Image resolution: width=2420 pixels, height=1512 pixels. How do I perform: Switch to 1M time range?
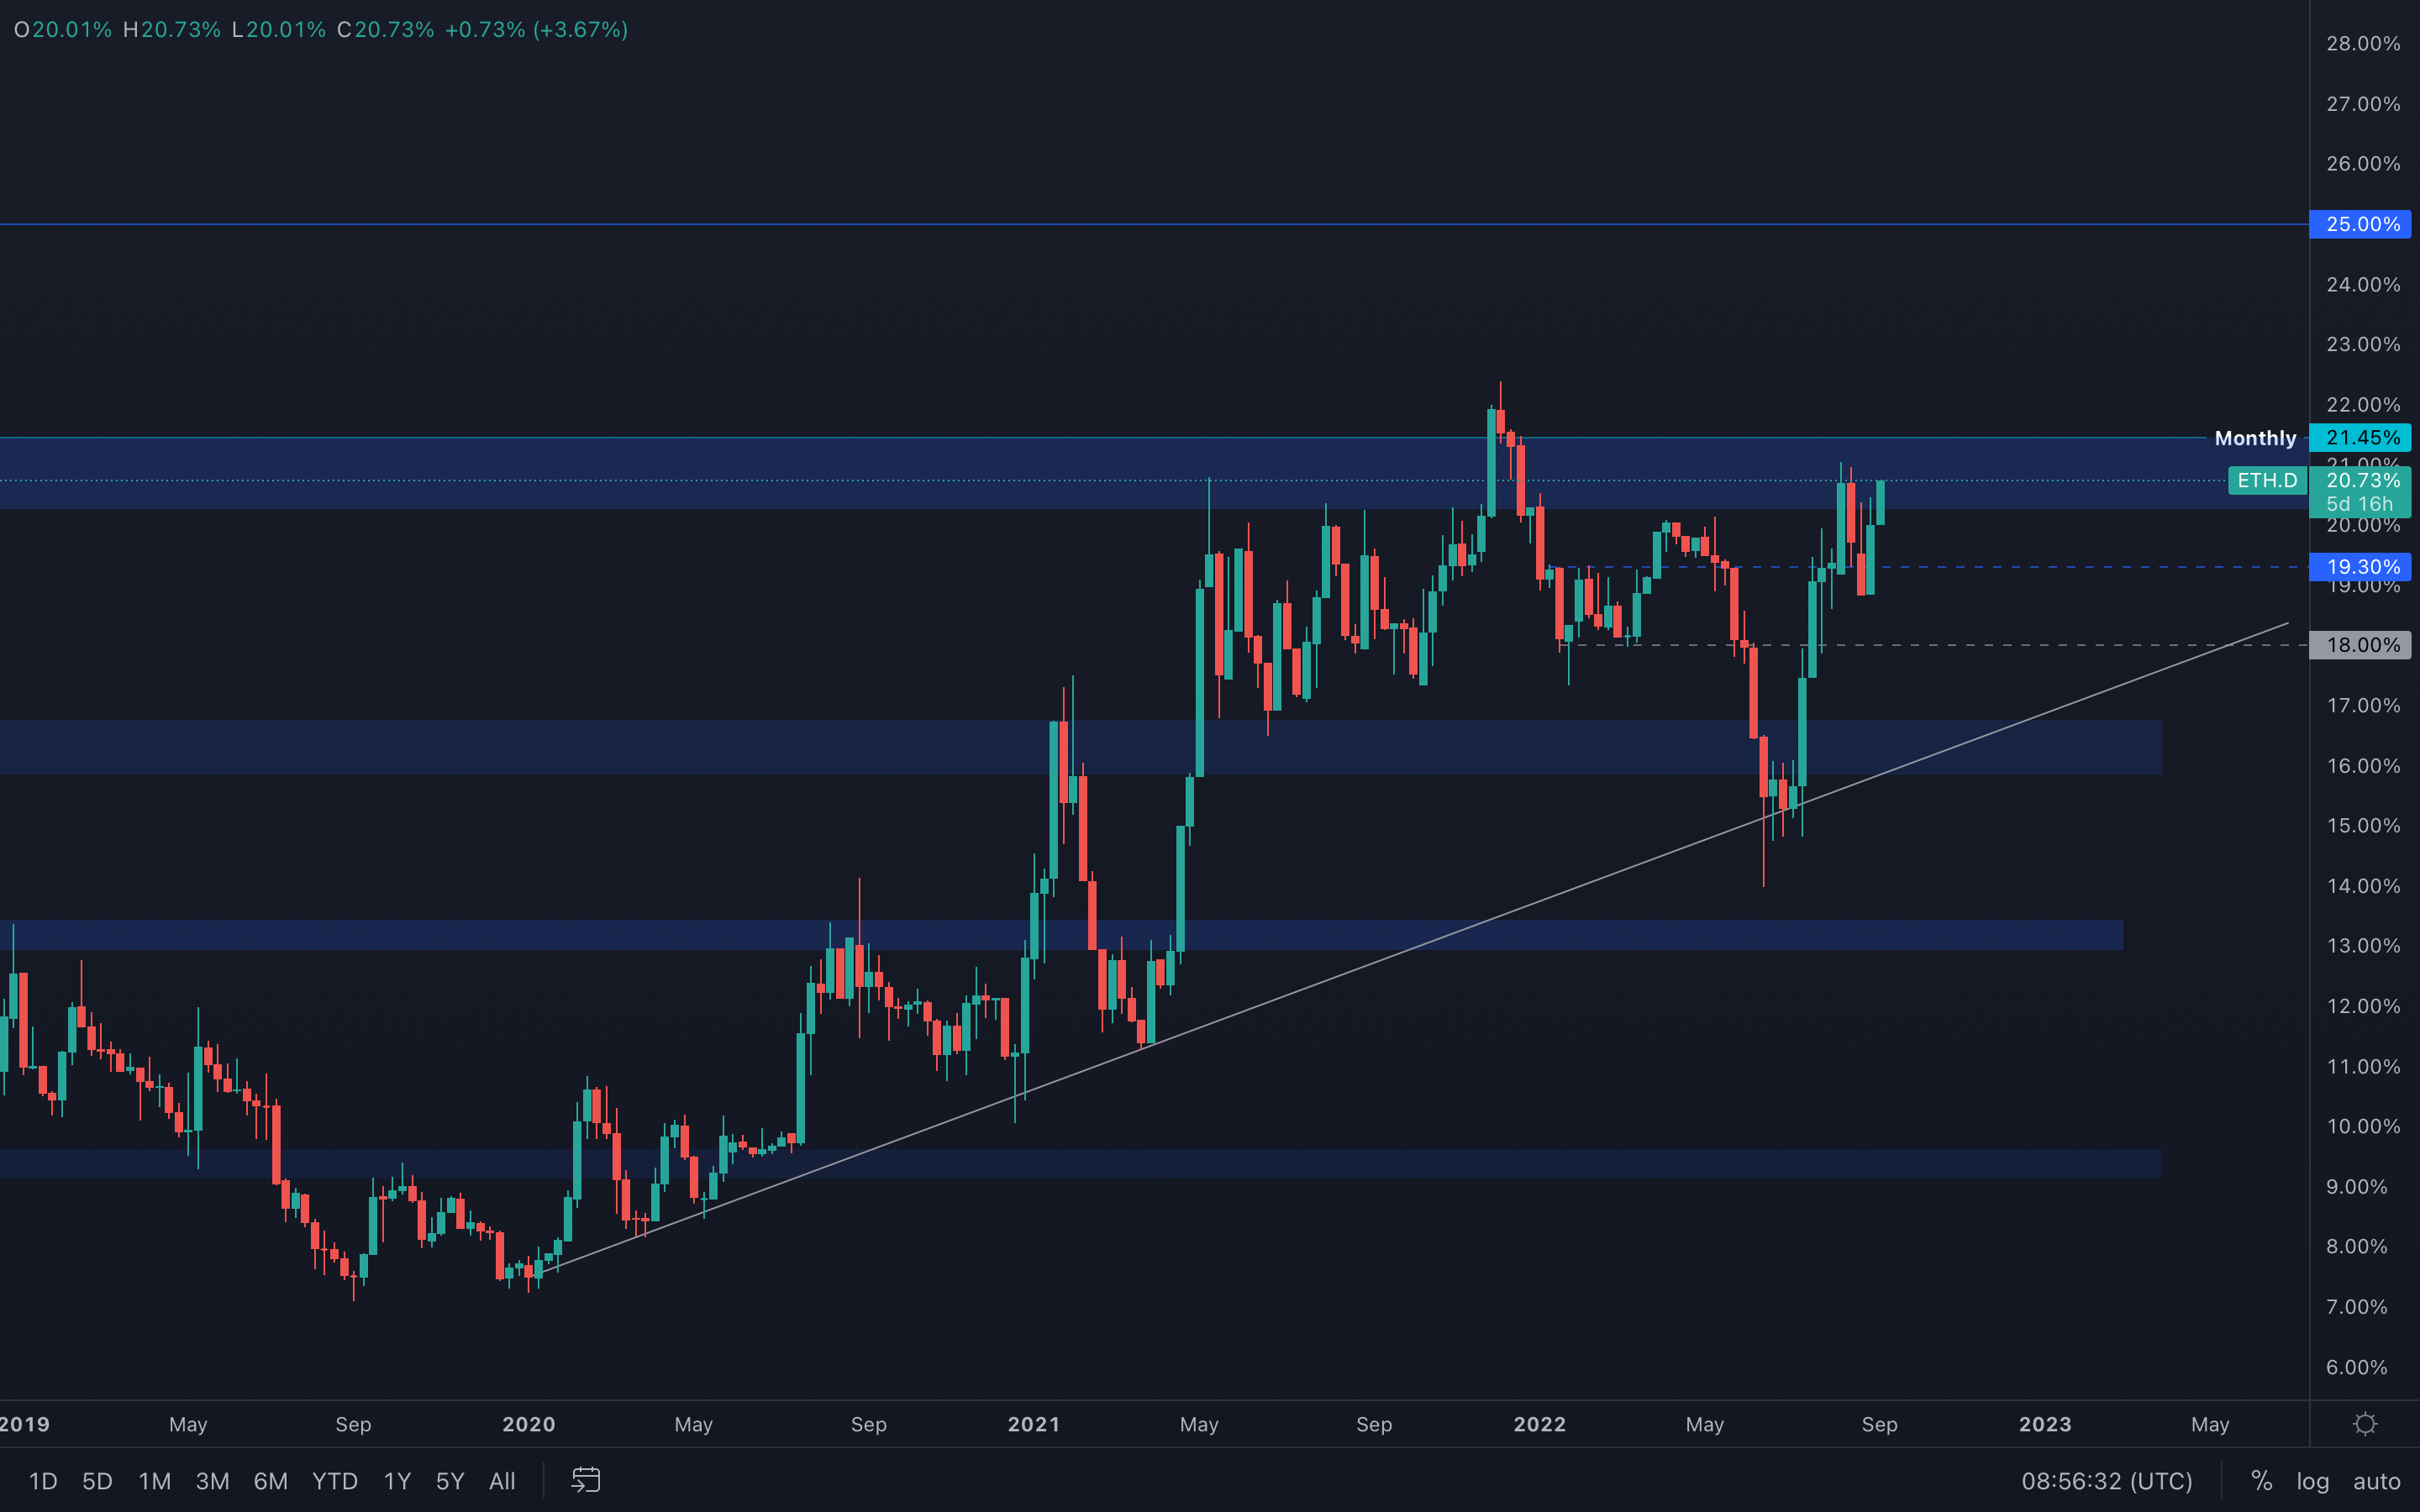[154, 1481]
